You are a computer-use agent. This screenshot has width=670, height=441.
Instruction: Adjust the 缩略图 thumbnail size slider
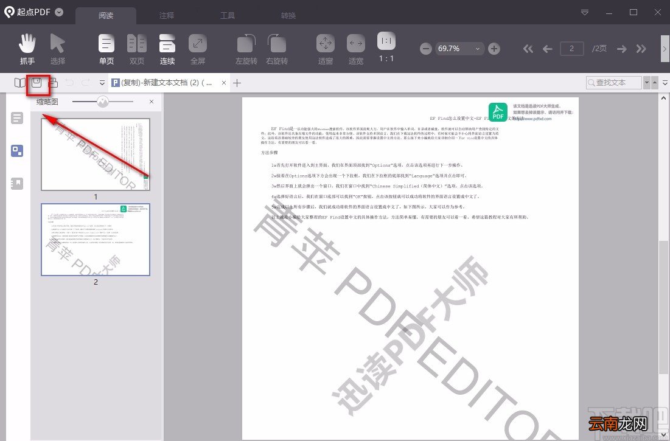[103, 102]
